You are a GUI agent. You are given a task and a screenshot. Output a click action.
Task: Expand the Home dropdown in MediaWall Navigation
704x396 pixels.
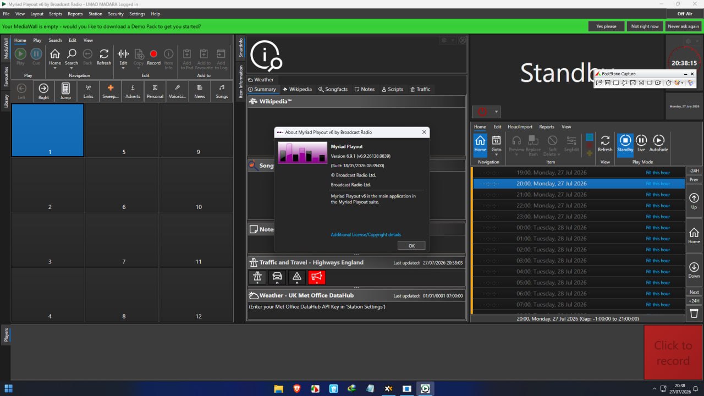click(x=55, y=69)
